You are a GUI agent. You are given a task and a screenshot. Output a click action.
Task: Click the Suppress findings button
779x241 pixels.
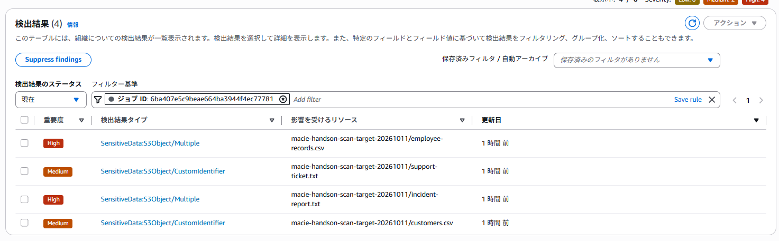coord(53,60)
